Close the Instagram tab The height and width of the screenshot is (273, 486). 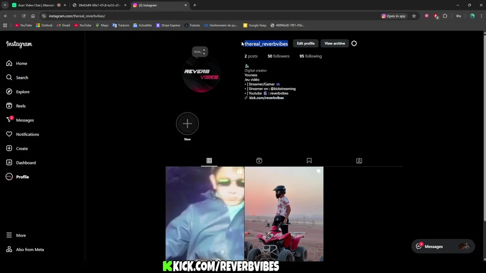185,5
